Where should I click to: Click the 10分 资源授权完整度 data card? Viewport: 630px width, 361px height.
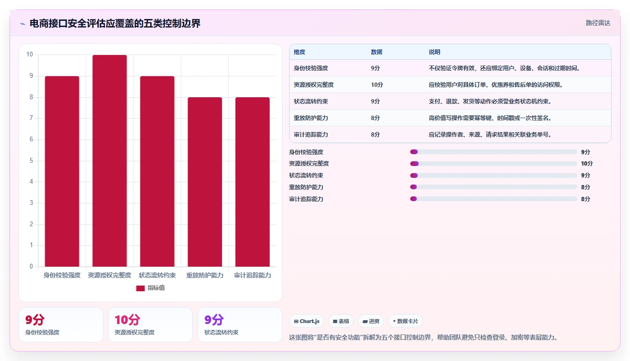tap(150, 324)
